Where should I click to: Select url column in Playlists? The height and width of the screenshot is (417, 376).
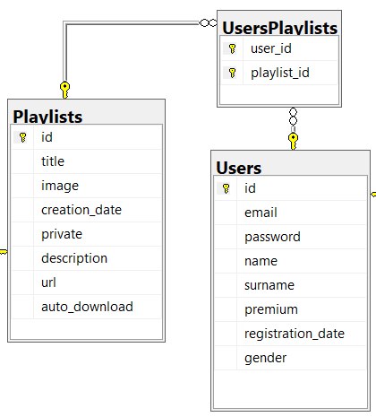pyautogui.click(x=87, y=282)
